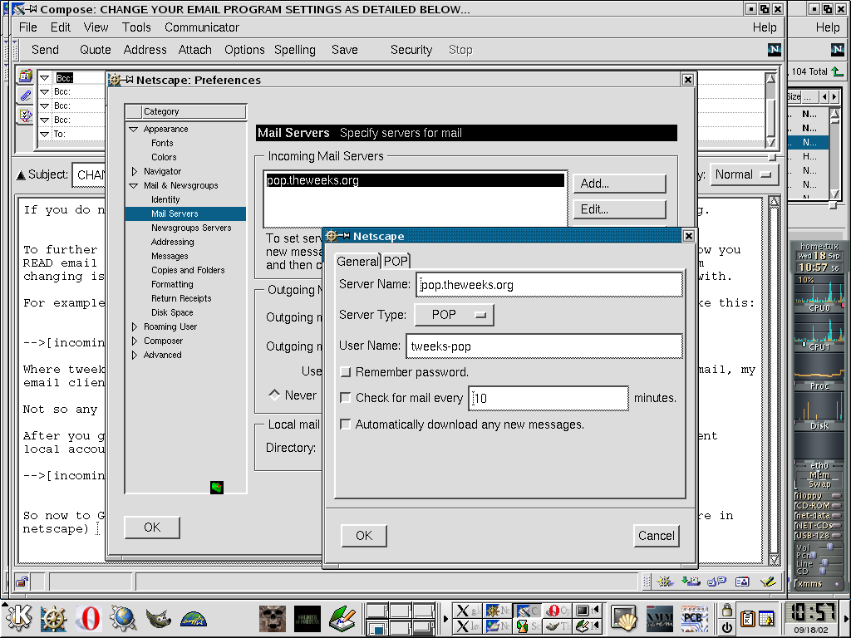This screenshot has height=638, width=851.
Task: Click Cancel in the Netscape server dialog
Action: pos(657,536)
